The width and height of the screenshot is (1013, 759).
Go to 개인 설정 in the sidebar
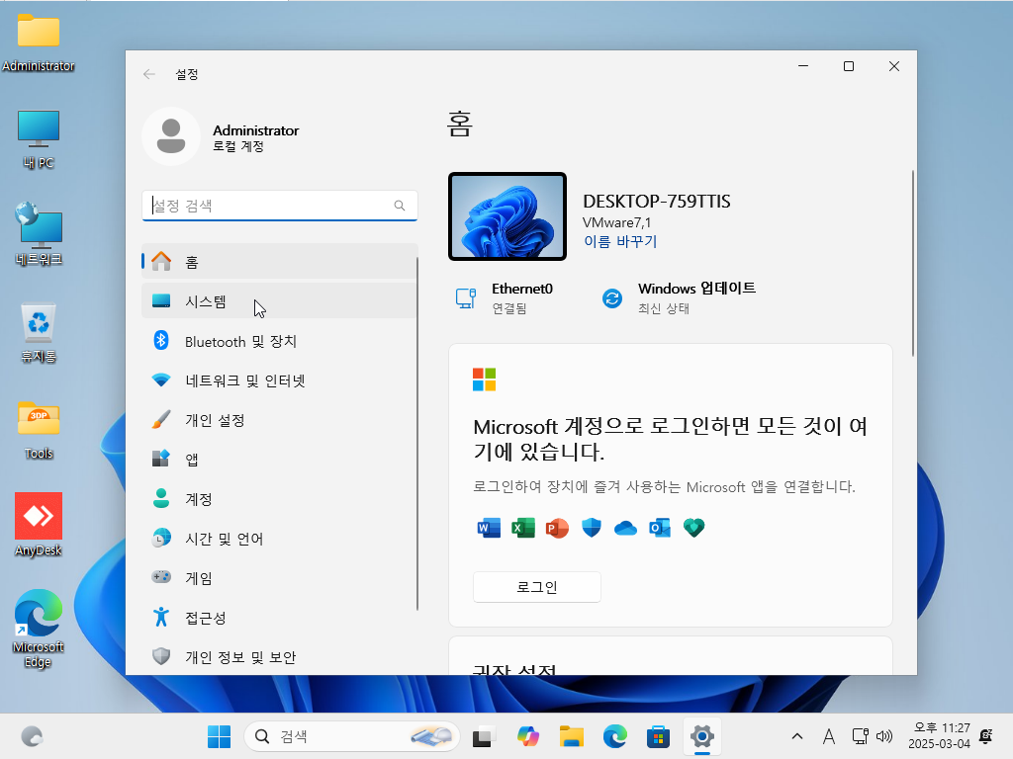click(x=279, y=419)
